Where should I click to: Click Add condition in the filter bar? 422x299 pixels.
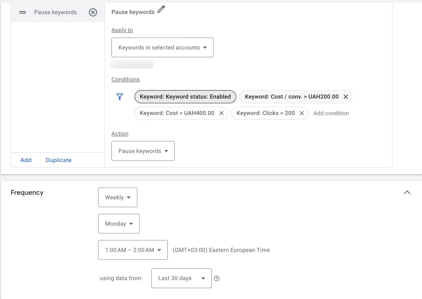pyautogui.click(x=331, y=113)
